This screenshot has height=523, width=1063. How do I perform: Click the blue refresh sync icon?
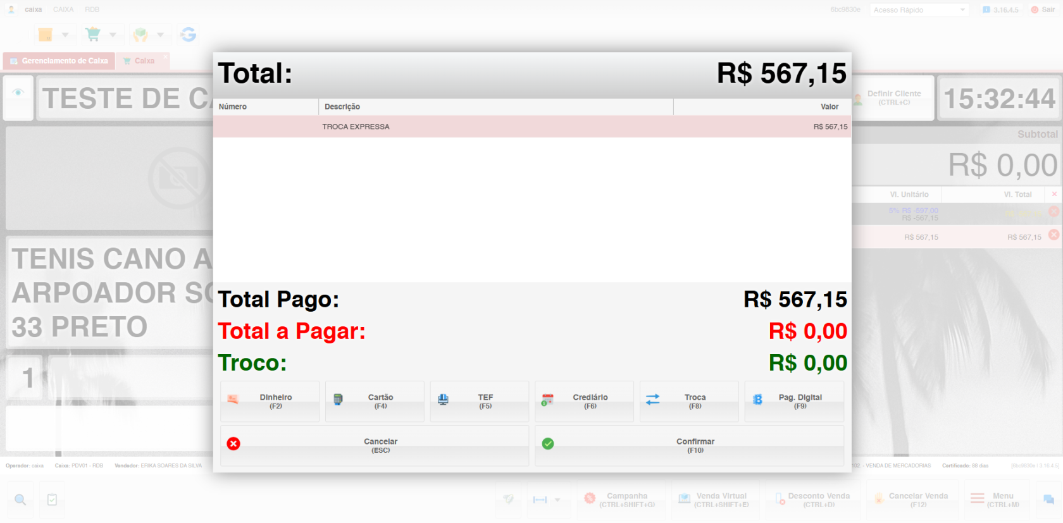[x=188, y=34]
